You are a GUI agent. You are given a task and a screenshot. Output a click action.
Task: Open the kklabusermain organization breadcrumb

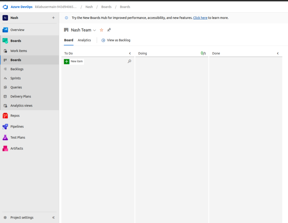pos(55,7)
